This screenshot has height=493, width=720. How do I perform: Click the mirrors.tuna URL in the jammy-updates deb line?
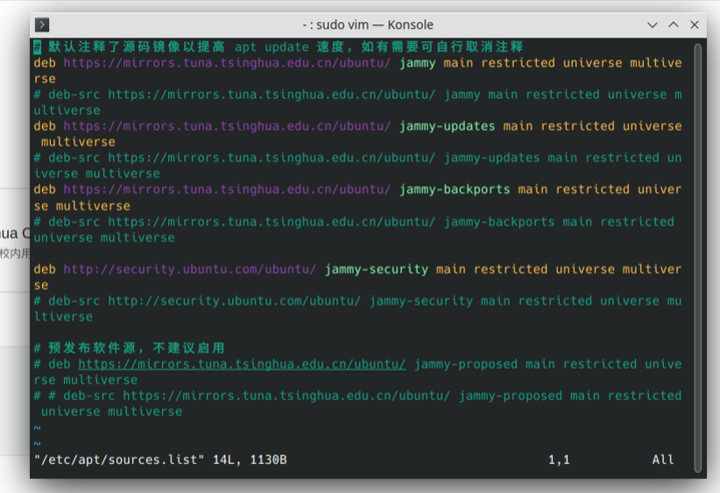point(227,126)
